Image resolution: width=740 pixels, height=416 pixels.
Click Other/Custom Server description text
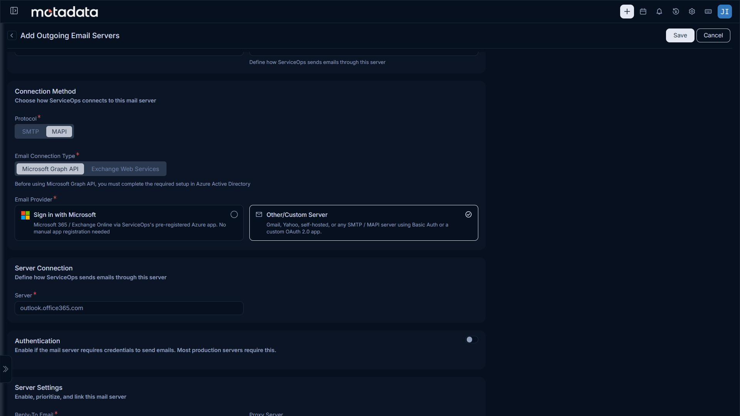click(x=357, y=228)
